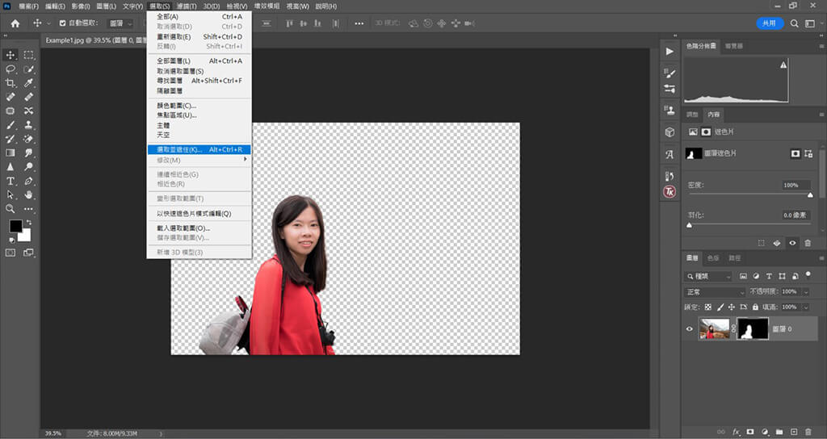Toggle lock position icon
Viewport: 827px width, 439px height.
(x=732, y=307)
